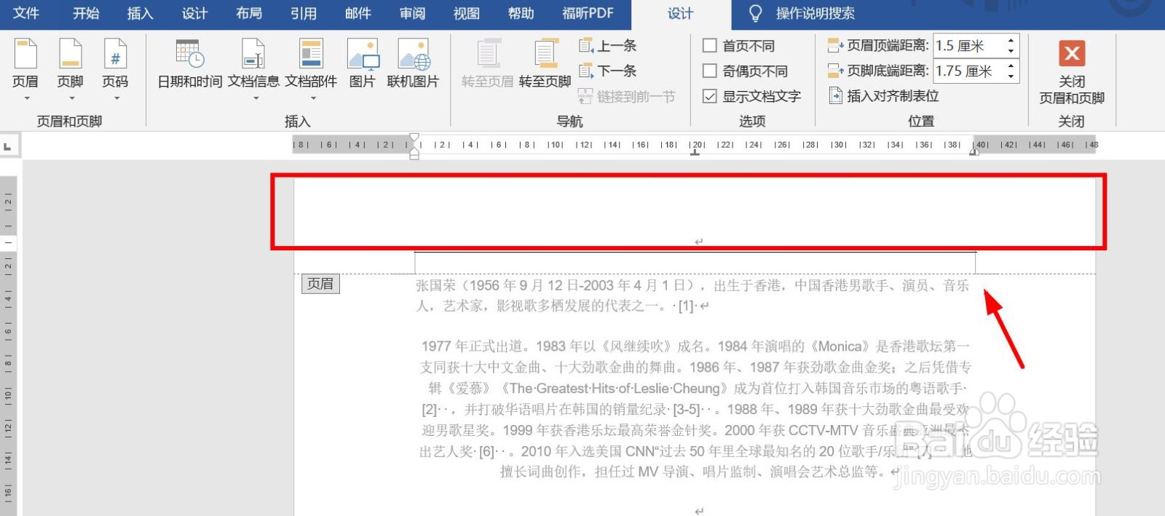Click the text 擅长词曲创作
The height and width of the screenshot is (516, 1165).
click(x=543, y=472)
